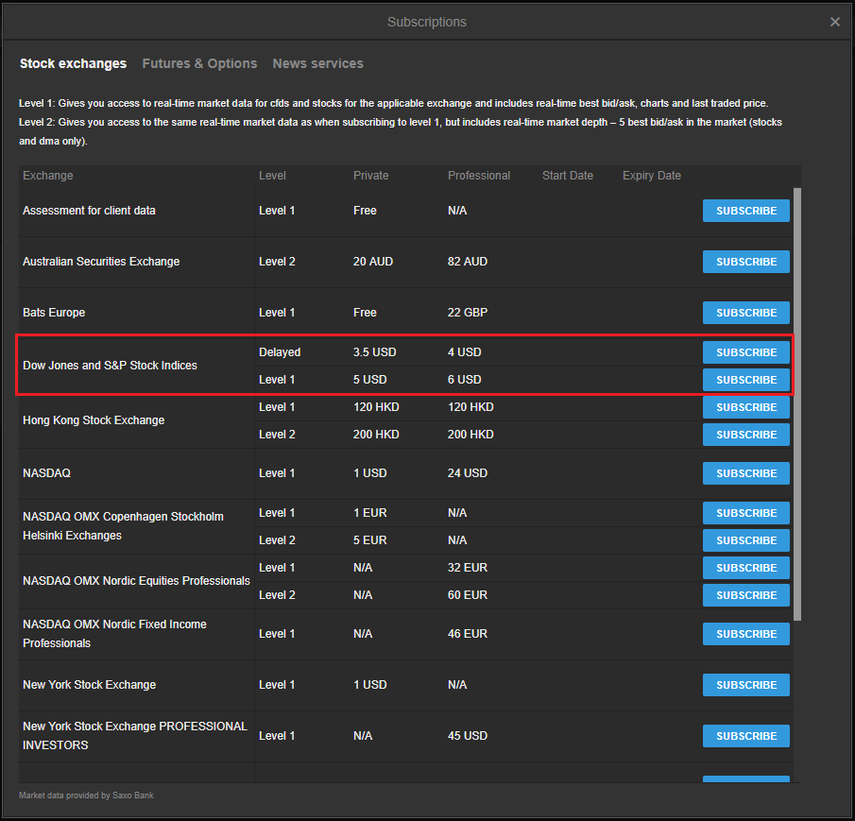
Task: Select the Bats Europe exchange name
Action: [54, 313]
